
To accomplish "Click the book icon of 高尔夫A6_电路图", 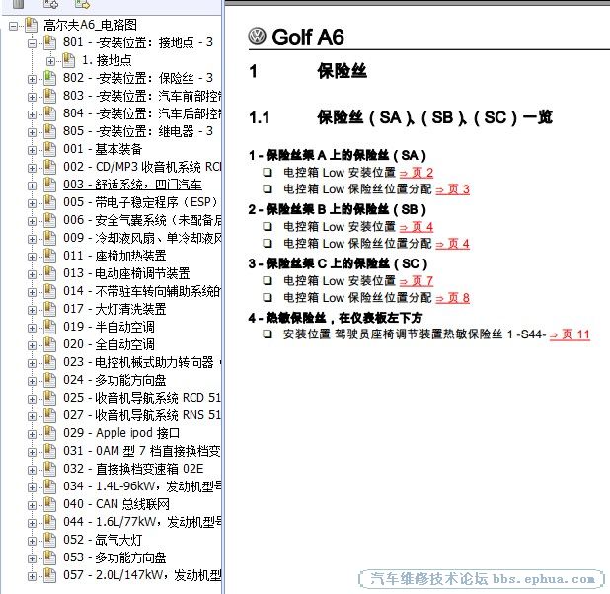I will pos(32,25).
